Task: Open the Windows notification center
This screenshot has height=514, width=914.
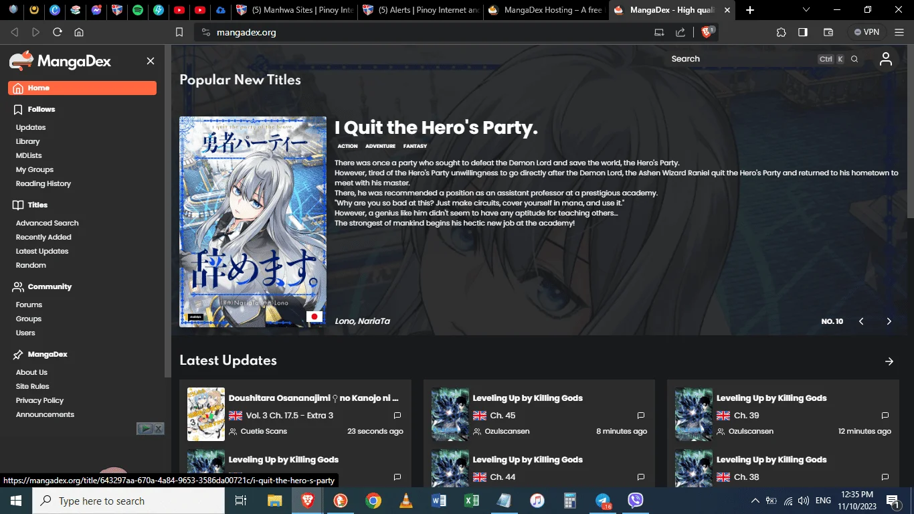Action: coord(893,501)
